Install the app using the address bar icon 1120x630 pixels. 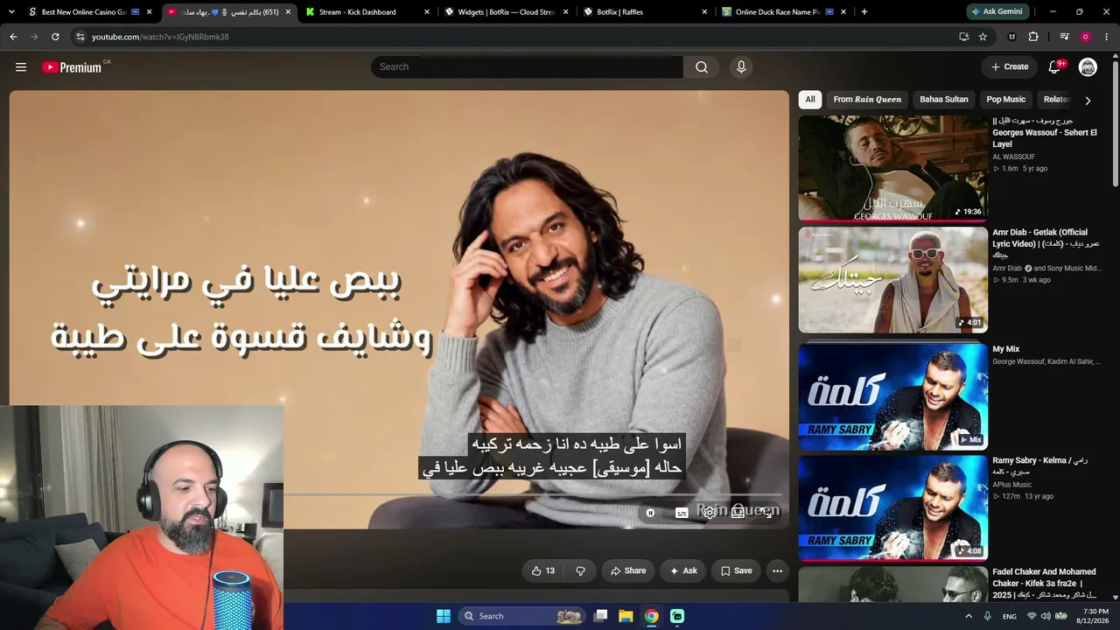(x=963, y=37)
